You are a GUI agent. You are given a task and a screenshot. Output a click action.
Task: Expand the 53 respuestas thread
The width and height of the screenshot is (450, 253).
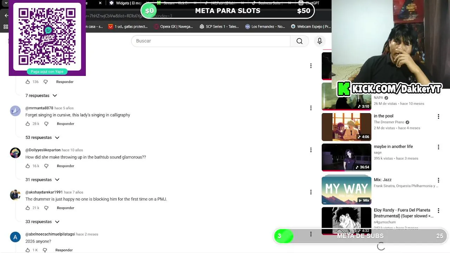[x=42, y=138]
